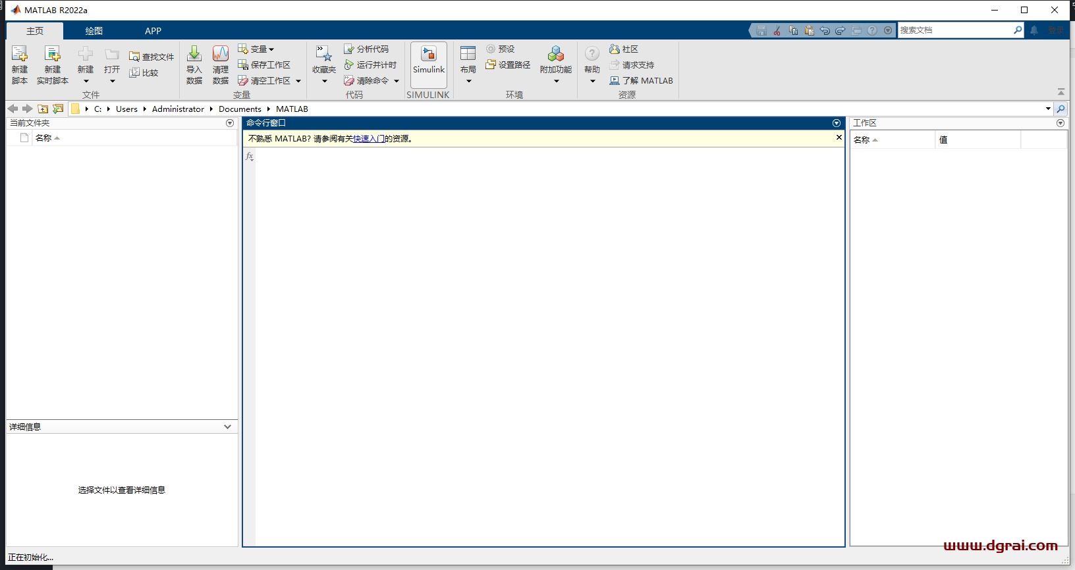Click 运行并计时 (Run and Time)

point(370,65)
